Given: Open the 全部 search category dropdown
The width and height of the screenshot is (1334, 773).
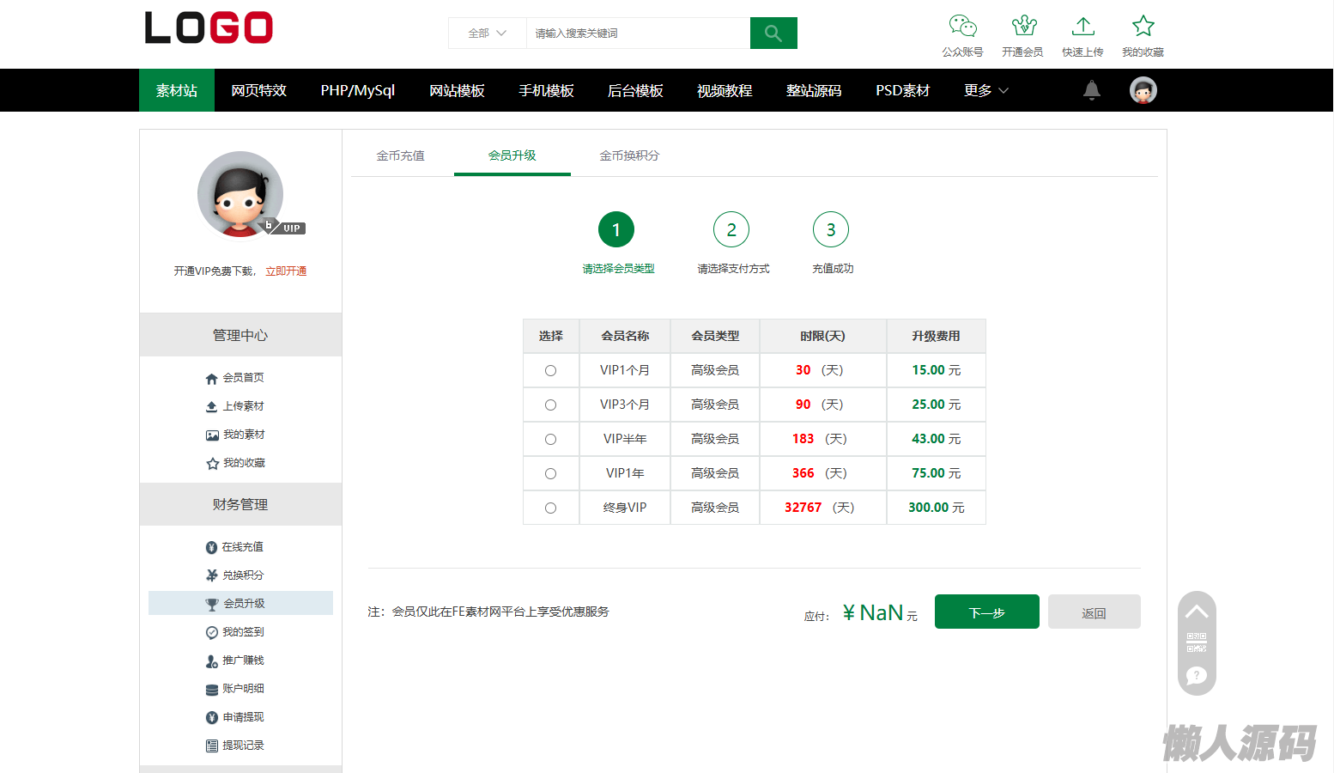Looking at the screenshot, I should [487, 33].
